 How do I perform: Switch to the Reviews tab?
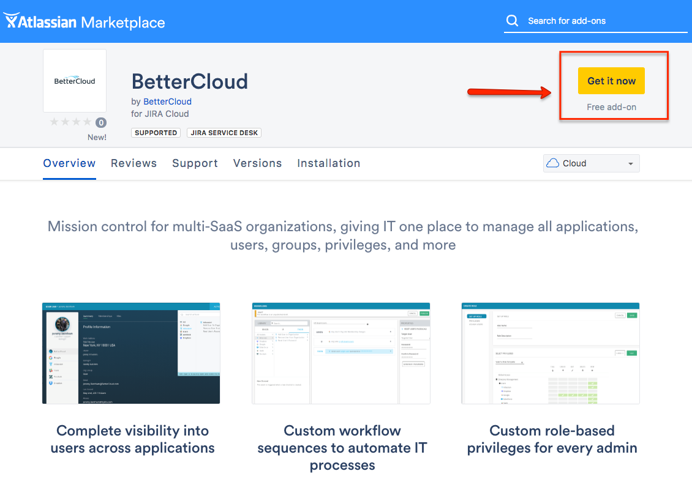pos(134,163)
